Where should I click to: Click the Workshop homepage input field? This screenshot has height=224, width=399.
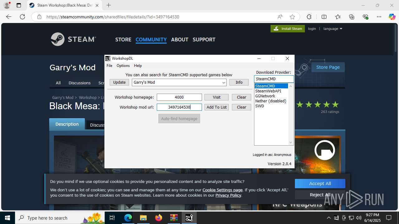[x=179, y=97]
